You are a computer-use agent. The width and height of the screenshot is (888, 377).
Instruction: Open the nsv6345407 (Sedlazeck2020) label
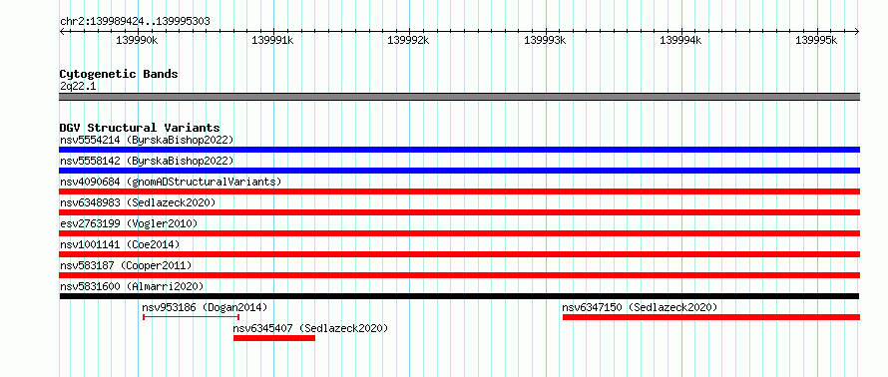click(x=310, y=328)
